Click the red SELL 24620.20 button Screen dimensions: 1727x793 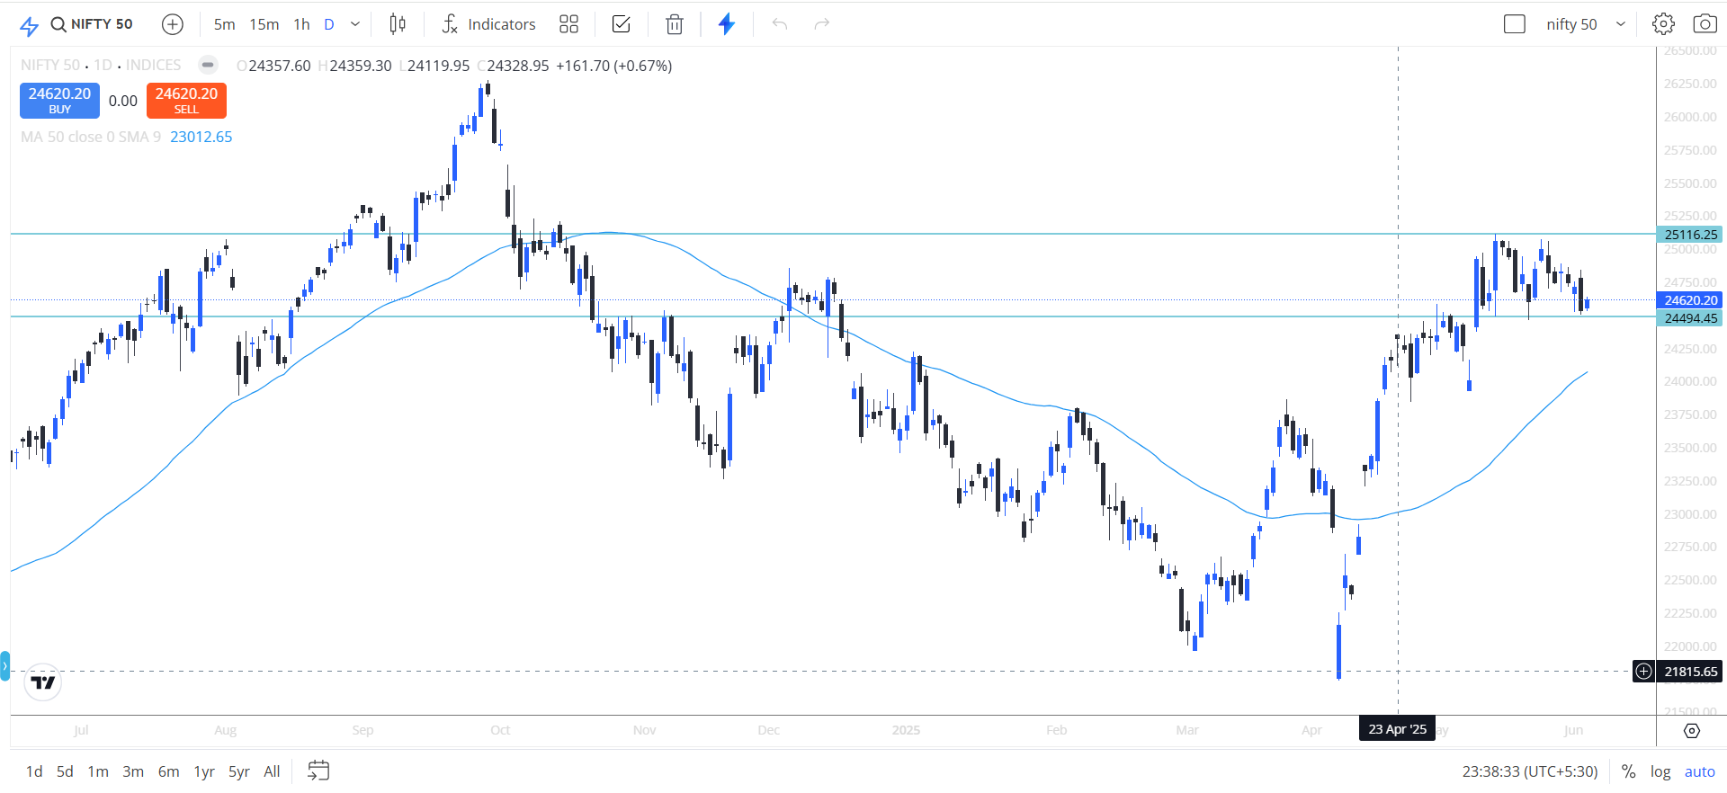186,100
